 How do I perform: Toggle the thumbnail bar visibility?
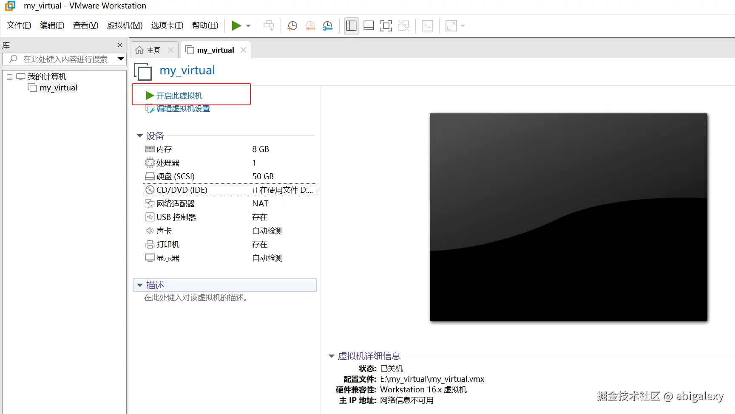tap(369, 25)
